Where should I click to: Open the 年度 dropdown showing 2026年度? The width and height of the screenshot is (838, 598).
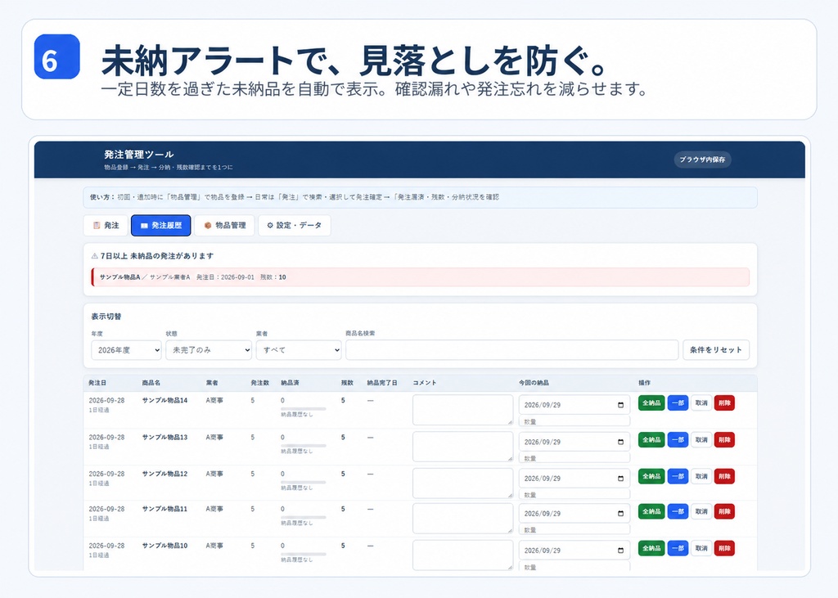tap(126, 350)
